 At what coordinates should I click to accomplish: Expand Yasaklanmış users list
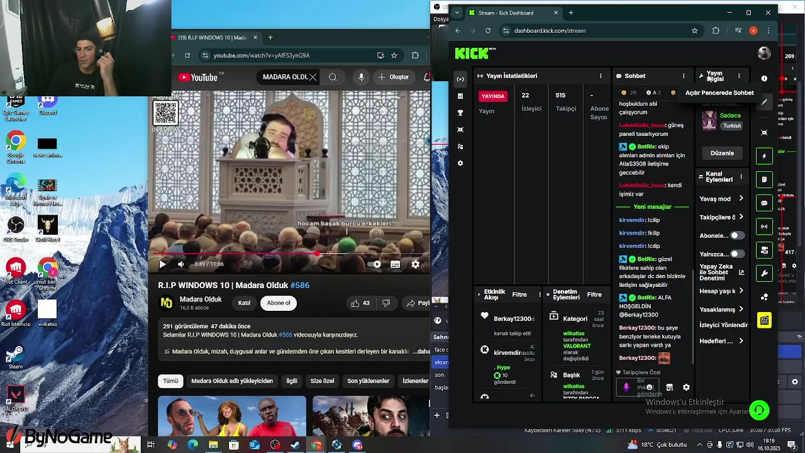click(741, 309)
